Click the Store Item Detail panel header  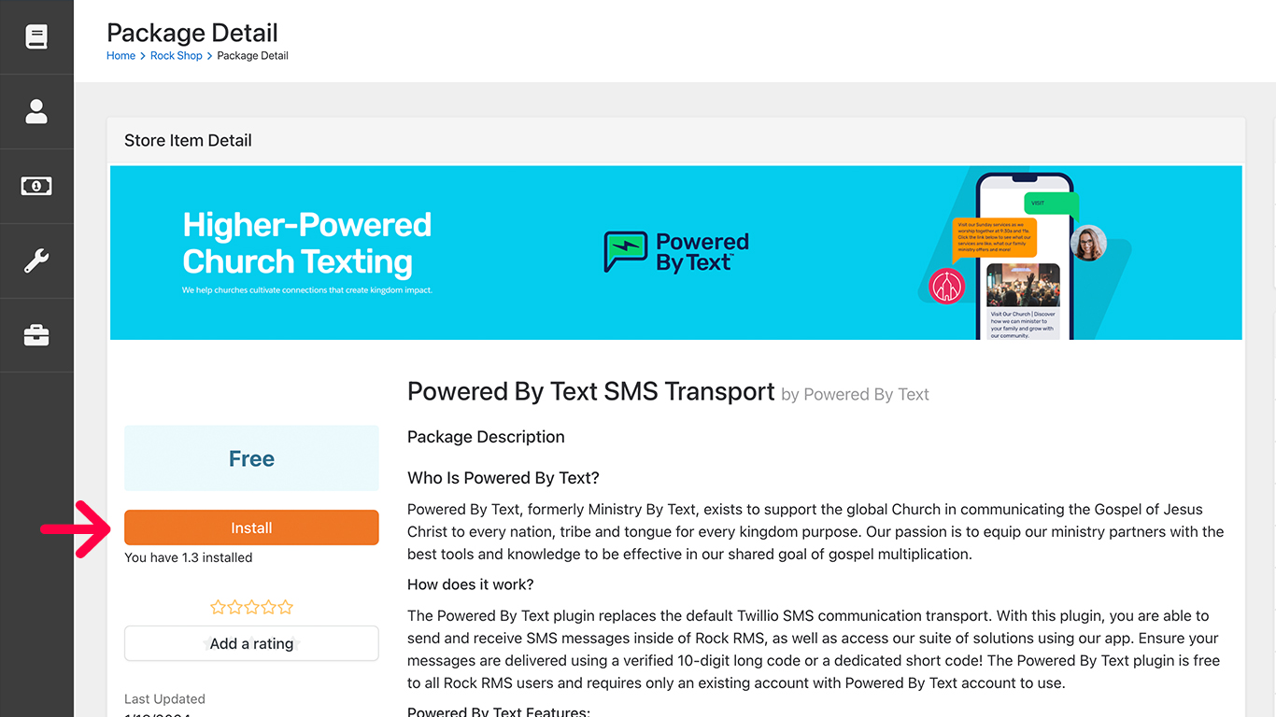(188, 141)
